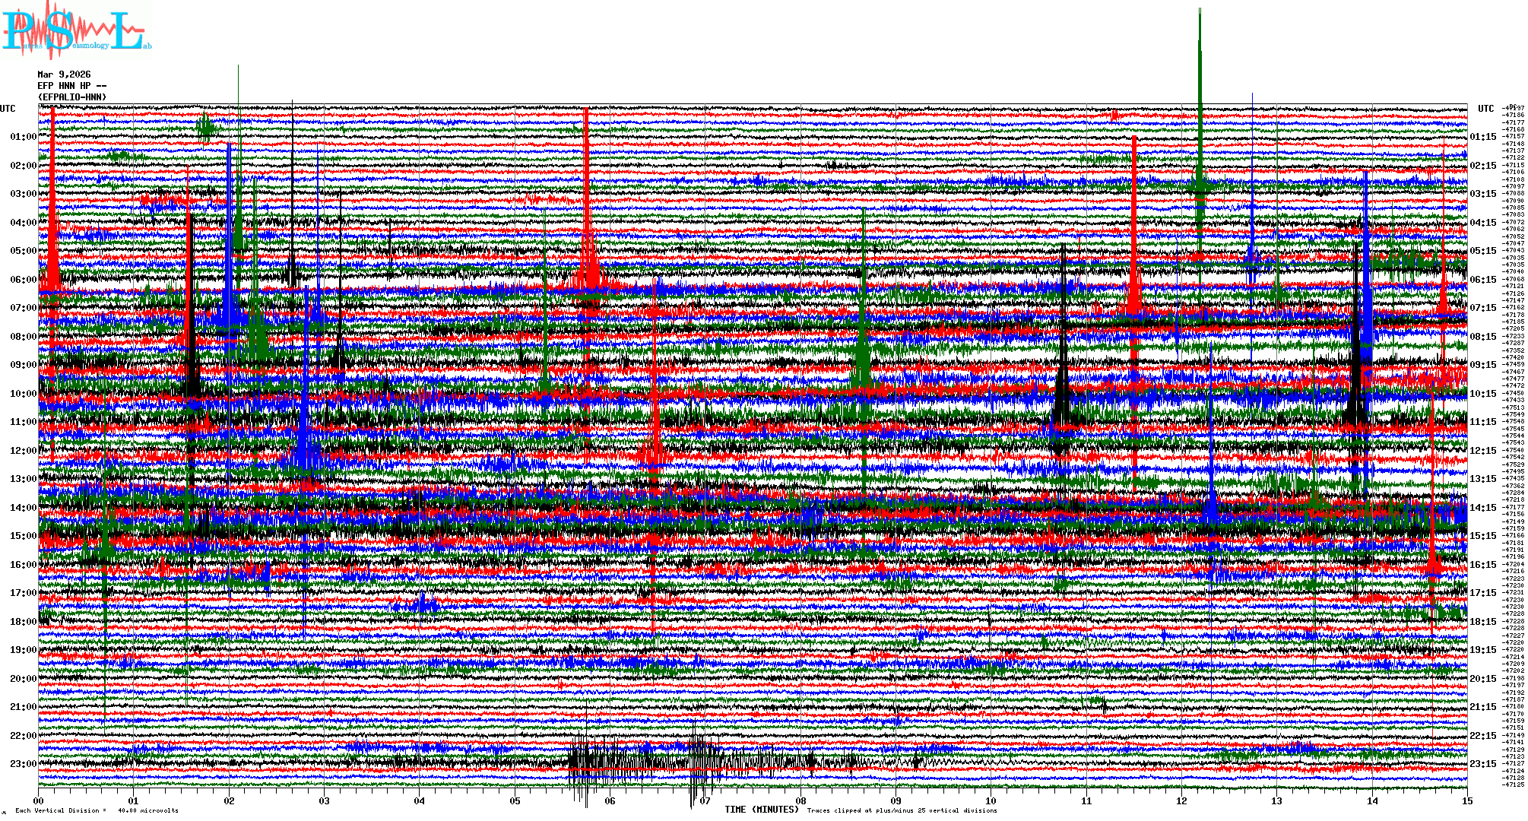Click the 07 minute tick on bottom axis
Viewport: 1528px width, 821px height.
point(705,800)
